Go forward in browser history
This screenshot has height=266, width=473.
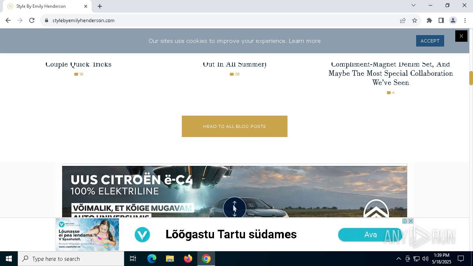(20, 20)
